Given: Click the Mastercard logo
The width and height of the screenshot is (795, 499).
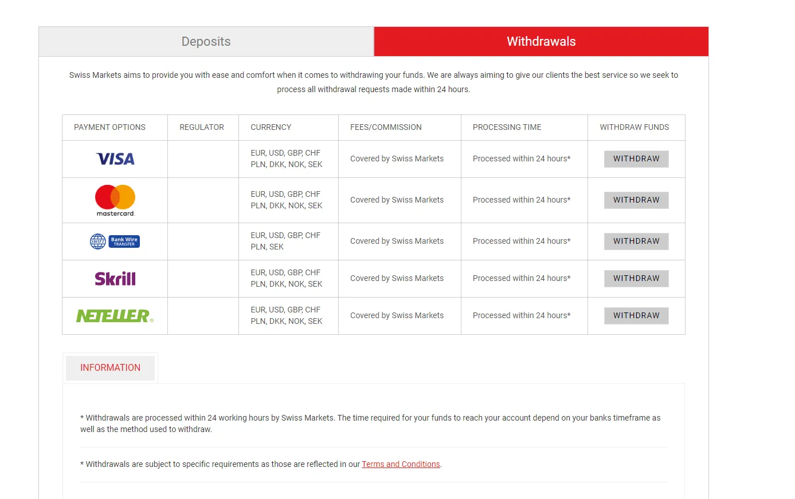Looking at the screenshot, I should click(115, 200).
